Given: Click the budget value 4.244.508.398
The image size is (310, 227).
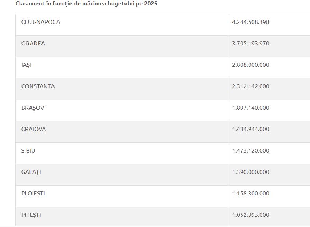Looking at the screenshot, I should [251, 22].
